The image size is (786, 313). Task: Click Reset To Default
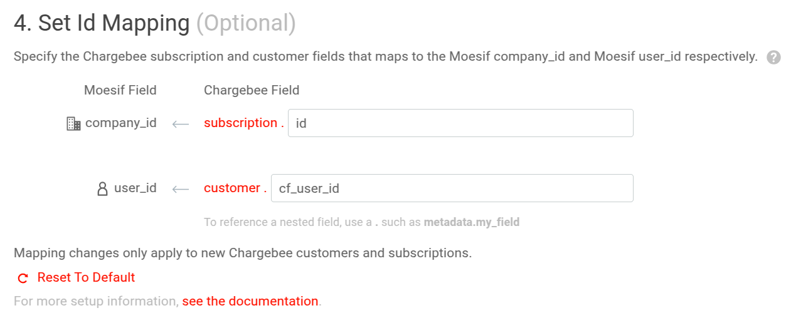click(x=86, y=277)
